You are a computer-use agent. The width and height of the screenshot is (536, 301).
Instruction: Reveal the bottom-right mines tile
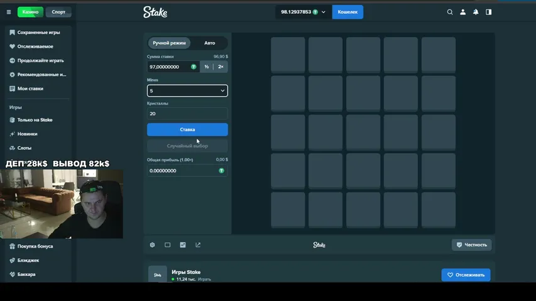tap(438, 210)
